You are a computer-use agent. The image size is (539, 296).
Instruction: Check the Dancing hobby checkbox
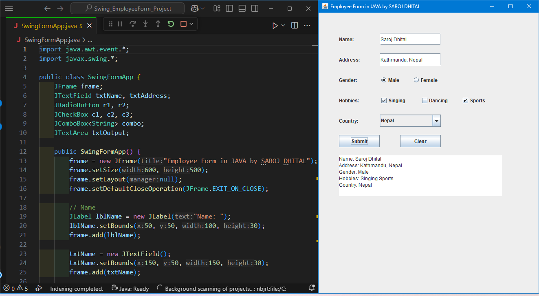[425, 101]
